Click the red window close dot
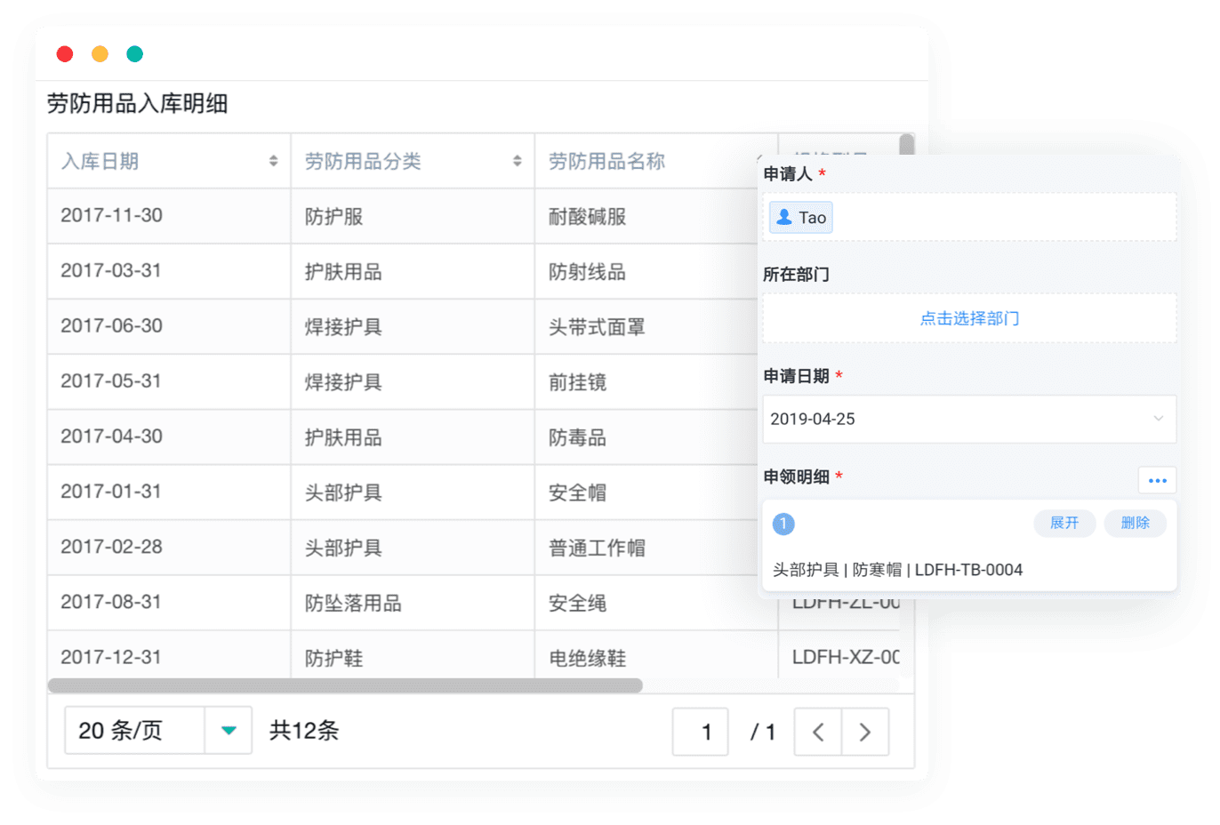The height and width of the screenshot is (825, 1220). tap(65, 54)
